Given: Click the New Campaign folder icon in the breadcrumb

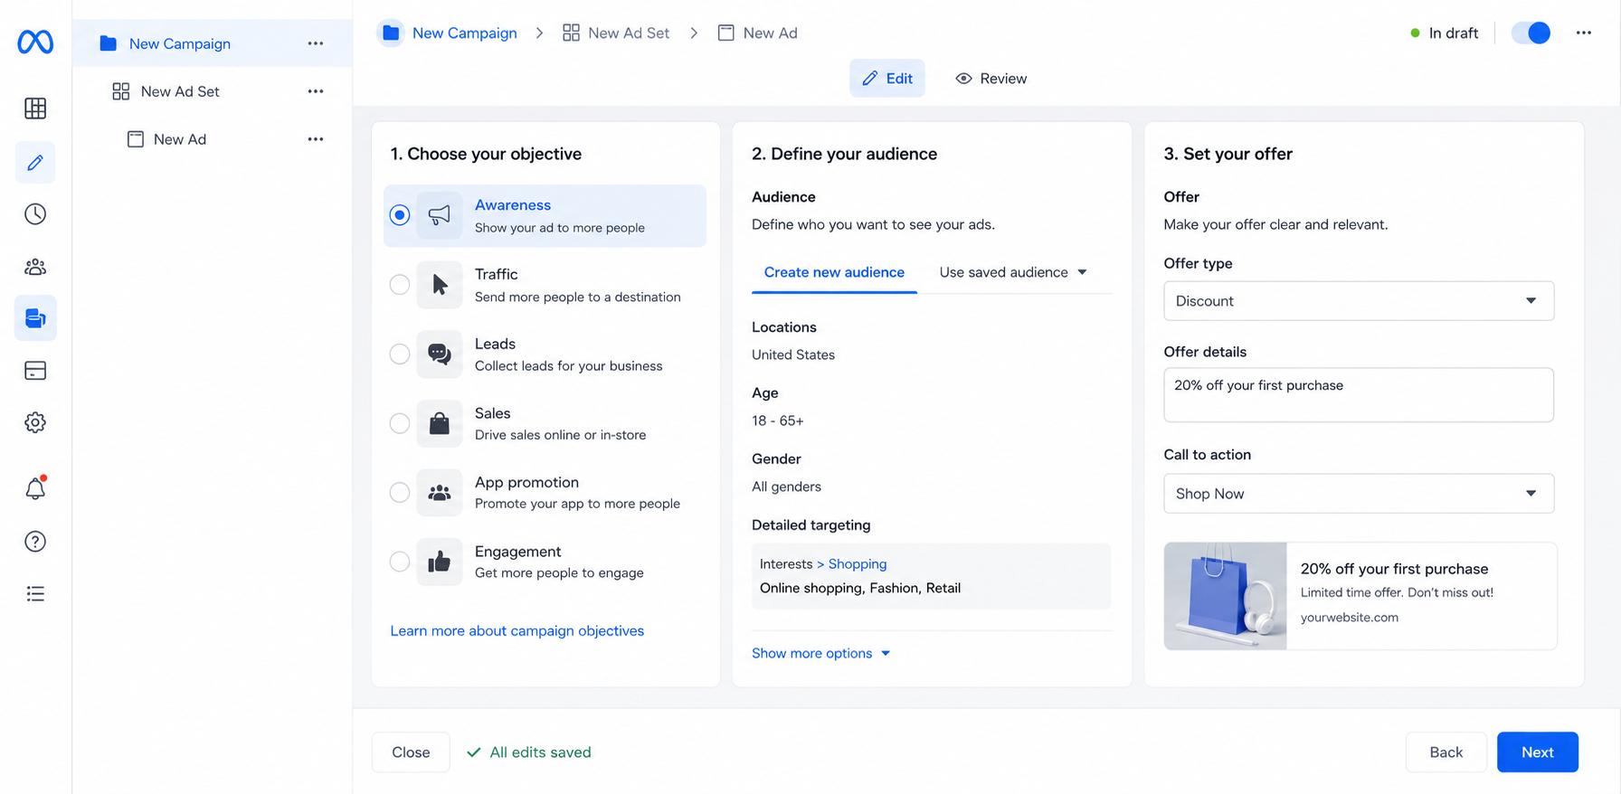Looking at the screenshot, I should pos(391,33).
